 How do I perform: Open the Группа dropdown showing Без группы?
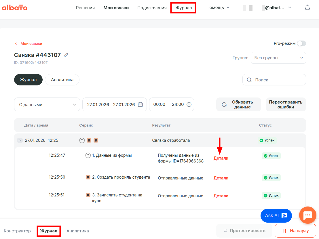278,58
